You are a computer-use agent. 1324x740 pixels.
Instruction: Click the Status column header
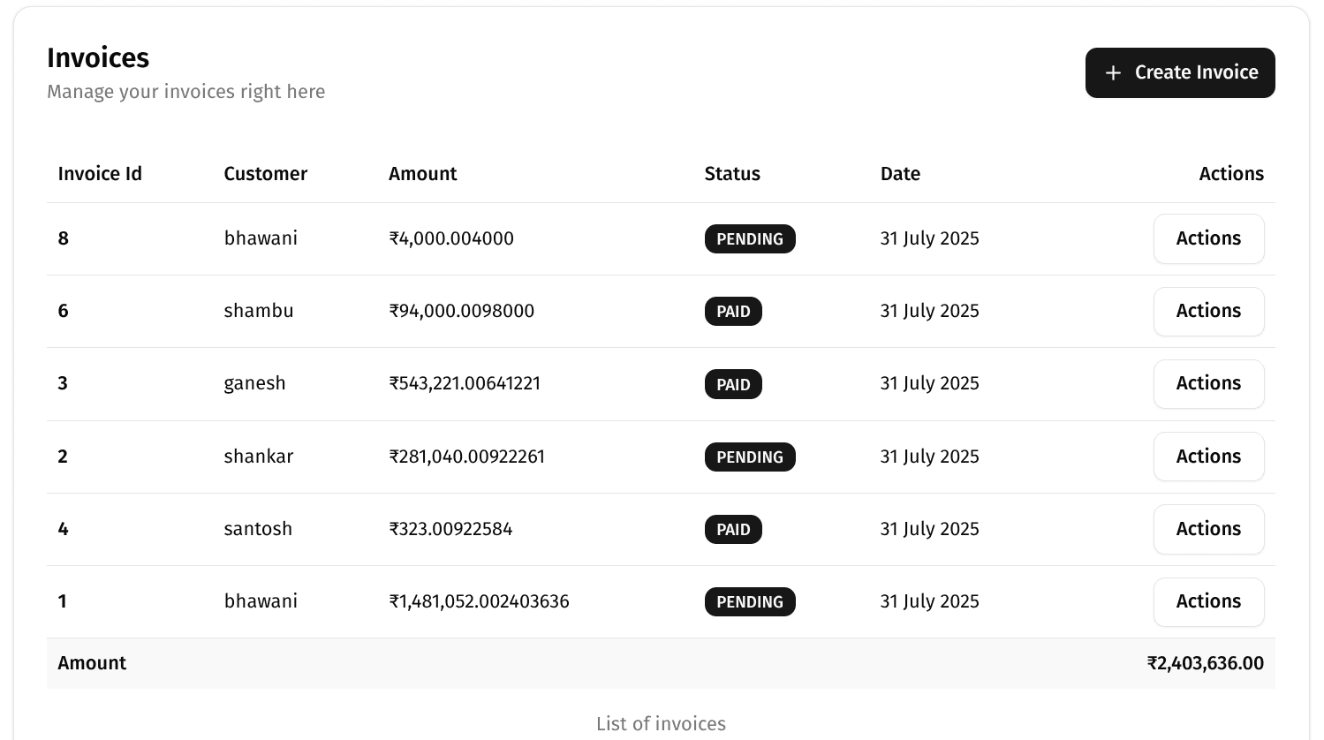pyautogui.click(x=731, y=174)
